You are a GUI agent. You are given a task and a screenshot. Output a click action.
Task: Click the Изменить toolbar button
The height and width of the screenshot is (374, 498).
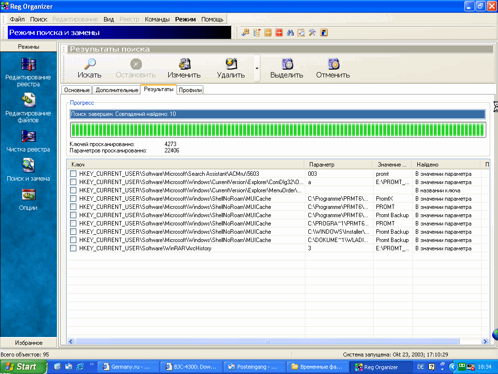pyautogui.click(x=184, y=69)
